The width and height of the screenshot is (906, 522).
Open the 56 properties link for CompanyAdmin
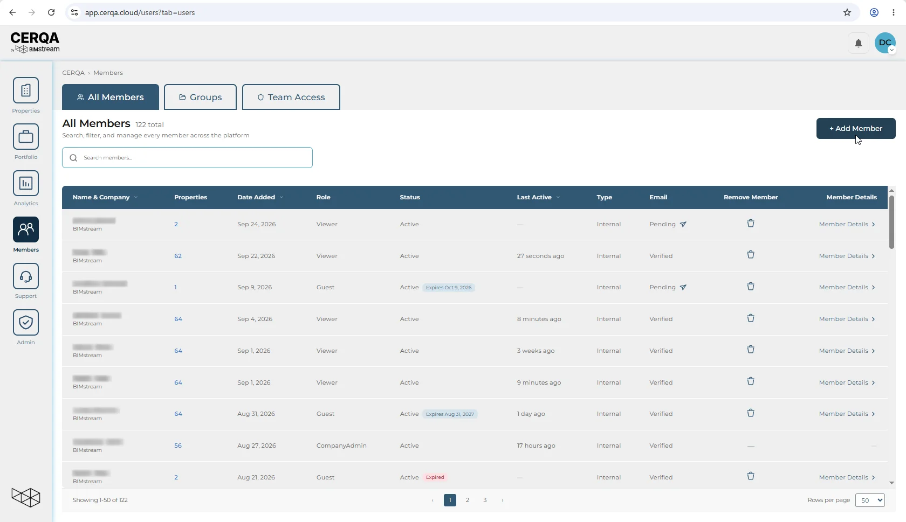tap(178, 446)
